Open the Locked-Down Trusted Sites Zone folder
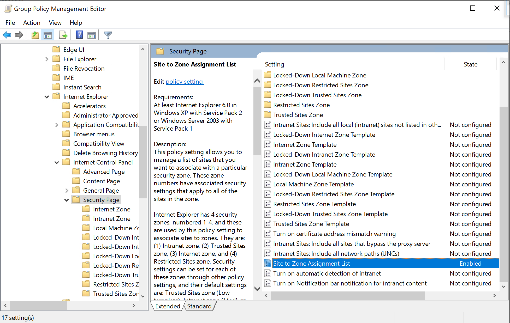 (x=317, y=95)
